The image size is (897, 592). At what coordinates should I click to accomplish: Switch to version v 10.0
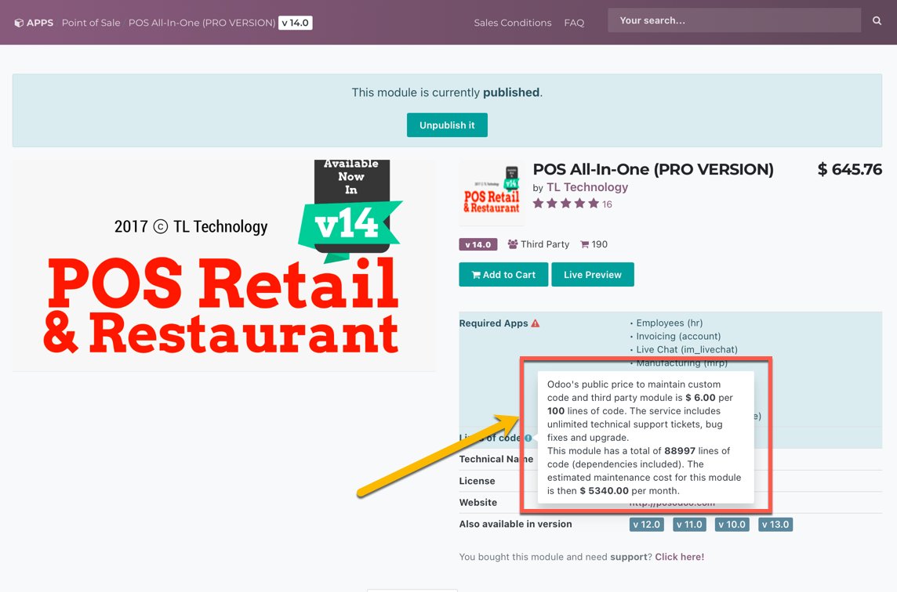click(732, 525)
